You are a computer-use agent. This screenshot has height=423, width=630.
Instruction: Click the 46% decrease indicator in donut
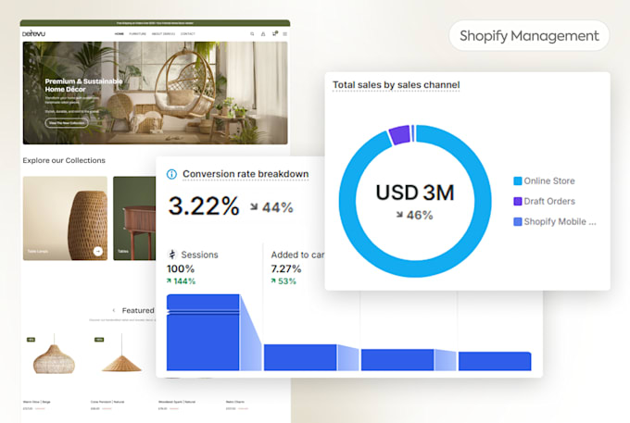pos(415,216)
